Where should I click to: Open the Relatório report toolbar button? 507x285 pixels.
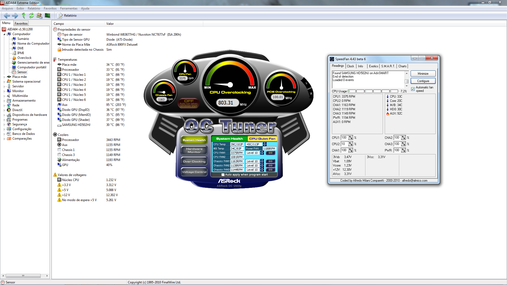coord(67,16)
